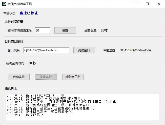This screenshot has width=165, height=125.
Task: Click log line [11:02:04] 快捷键已发送
Action: (39, 112)
